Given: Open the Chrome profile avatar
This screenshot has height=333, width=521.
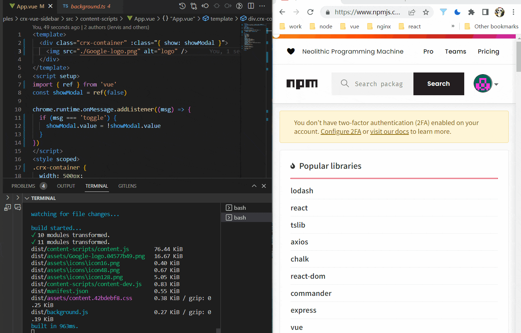Looking at the screenshot, I should [x=500, y=12].
